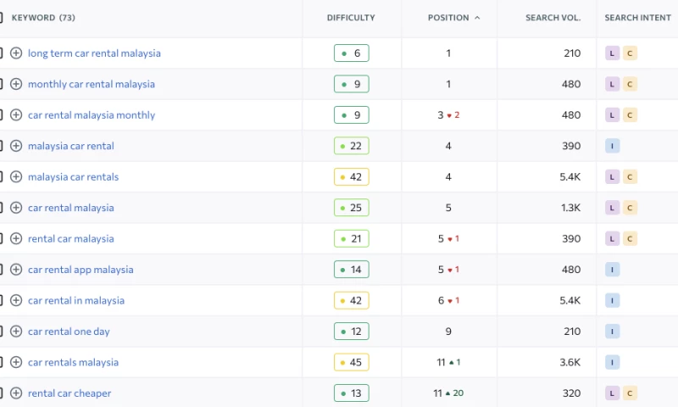The width and height of the screenshot is (678, 407).
Task: Open the car rental malaysia keyword link
Action: (70, 208)
